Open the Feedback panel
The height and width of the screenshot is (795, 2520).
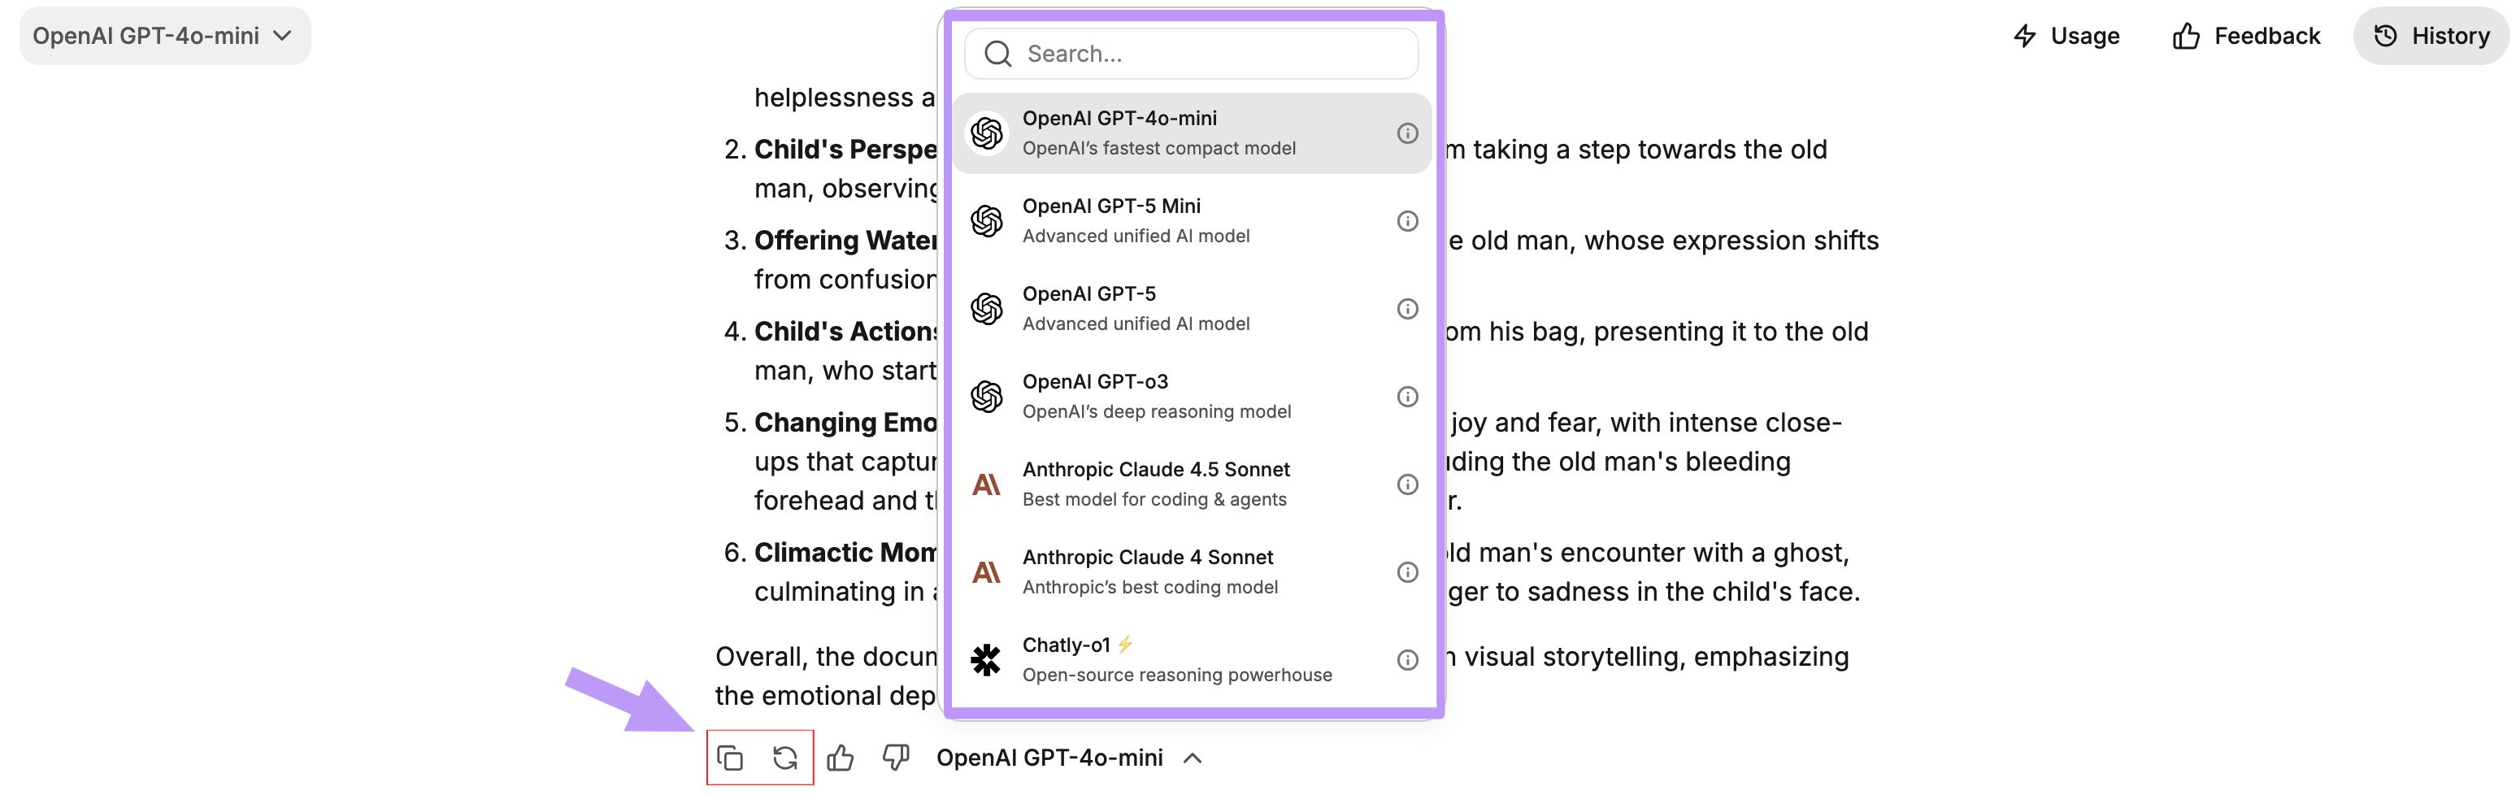point(2245,35)
